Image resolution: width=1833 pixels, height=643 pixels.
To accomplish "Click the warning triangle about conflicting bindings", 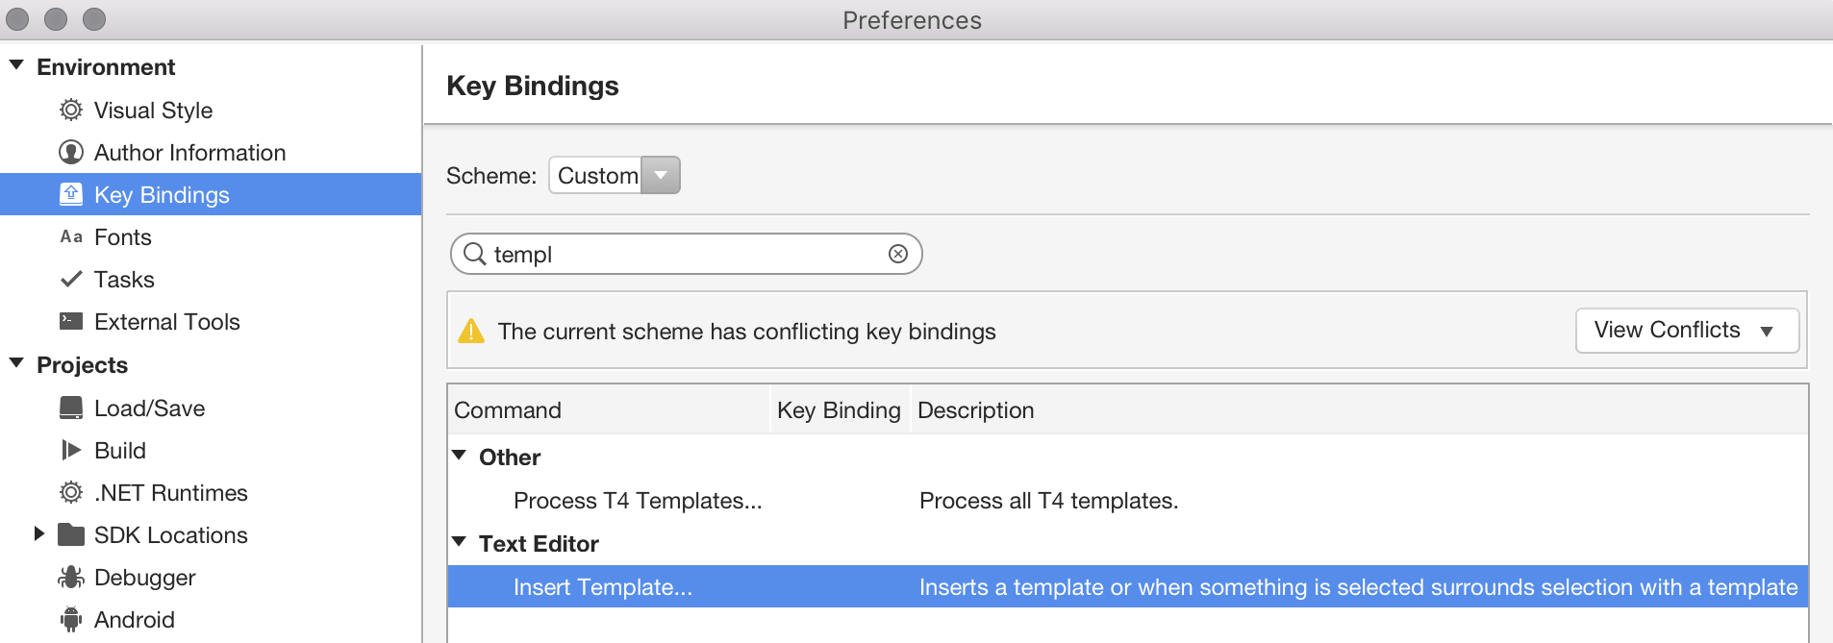I will tap(472, 331).
